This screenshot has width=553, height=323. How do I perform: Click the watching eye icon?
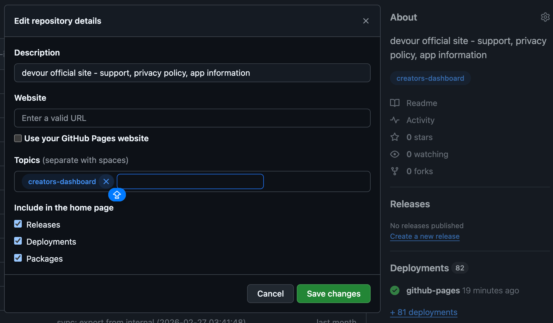395,154
